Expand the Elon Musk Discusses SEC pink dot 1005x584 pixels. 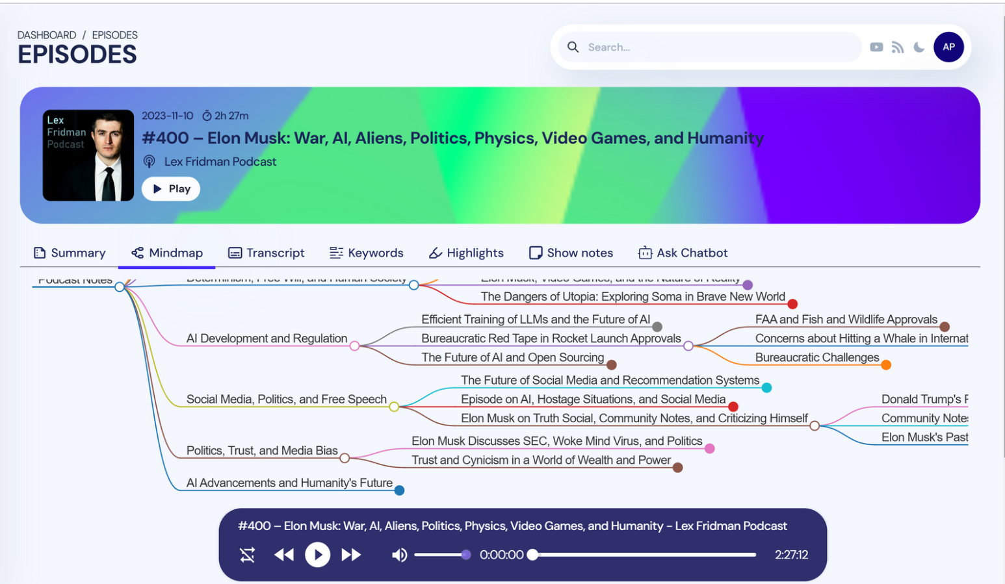pyautogui.click(x=710, y=448)
